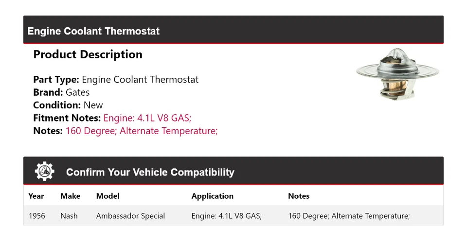Select the table's 160 Degree notes cell

click(x=349, y=216)
